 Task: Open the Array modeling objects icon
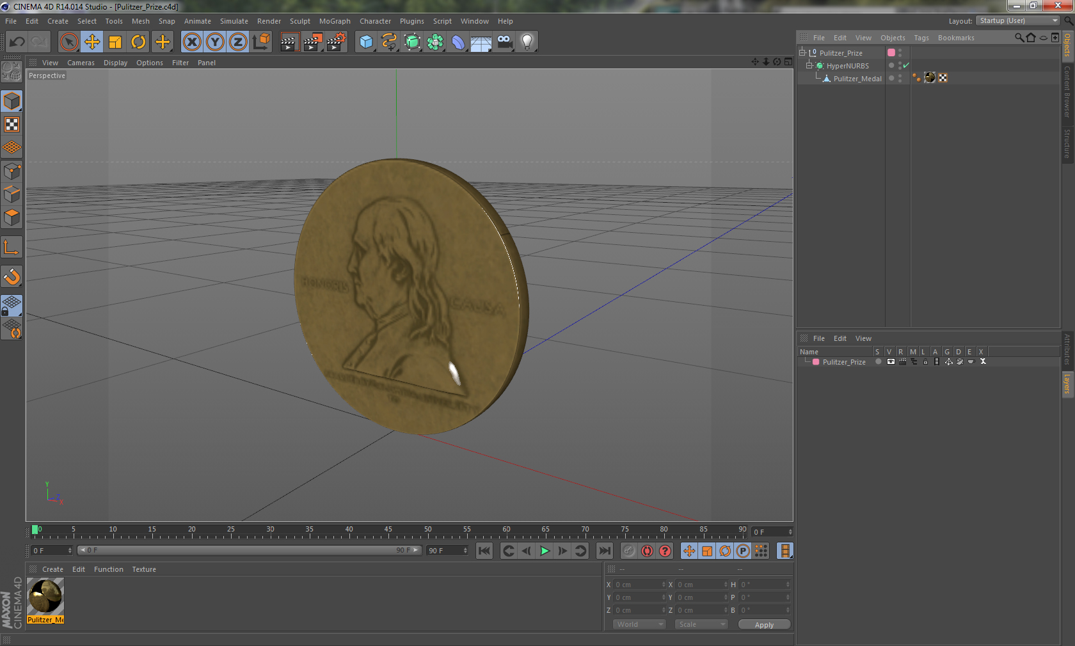(x=436, y=42)
